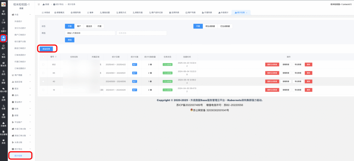The width and height of the screenshot is (354, 161).
Task: Click the blue 筛选 button
Action: coord(69,40)
